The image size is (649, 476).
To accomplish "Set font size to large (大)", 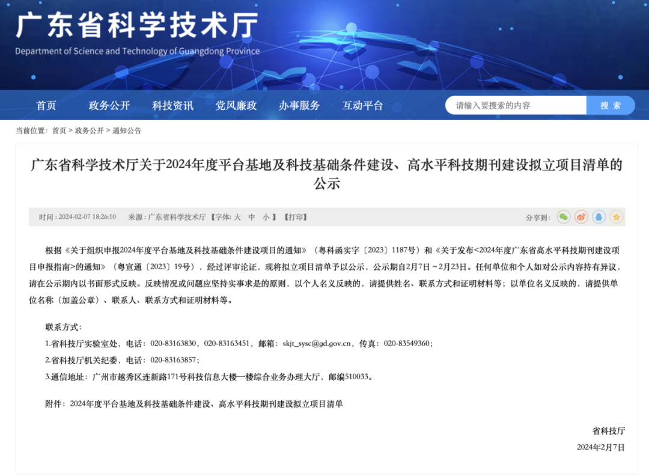I will coord(237,217).
